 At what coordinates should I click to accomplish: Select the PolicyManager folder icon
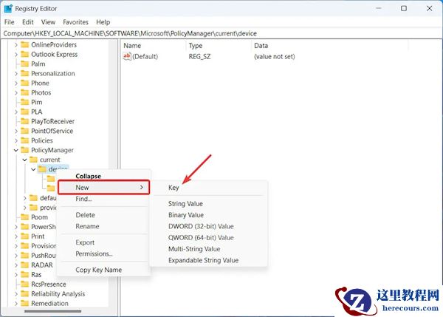(x=25, y=150)
